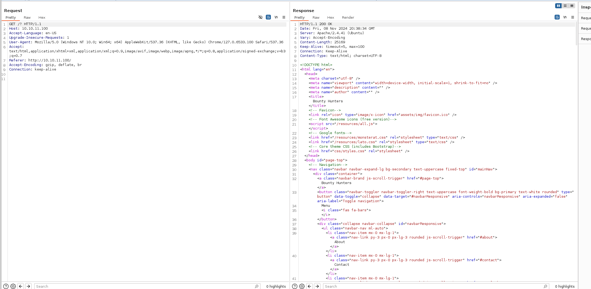Click the 'Content-Length: 25169' response header

point(323,42)
